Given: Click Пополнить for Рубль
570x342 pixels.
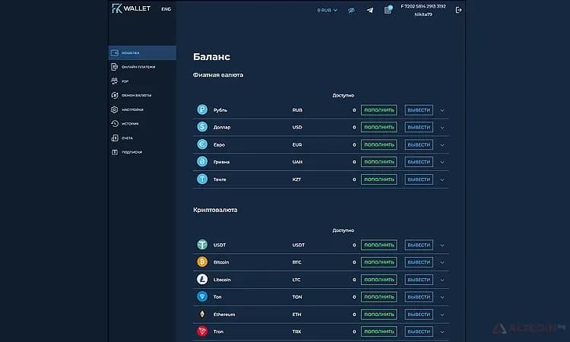Looking at the screenshot, I should point(378,110).
